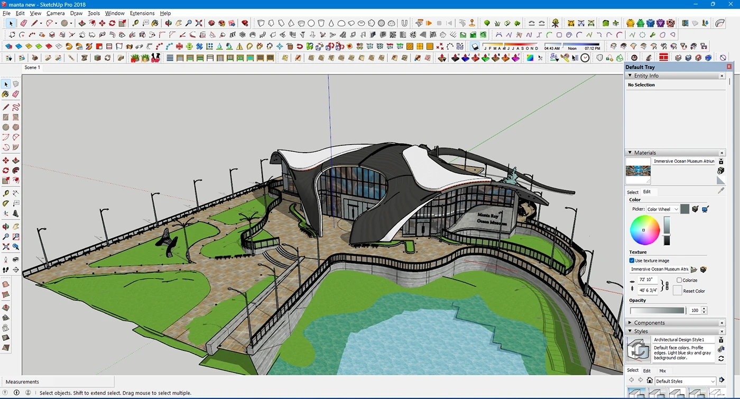Image resolution: width=740 pixels, height=399 pixels.
Task: Collapse the Entity Info panel
Action: click(630, 76)
